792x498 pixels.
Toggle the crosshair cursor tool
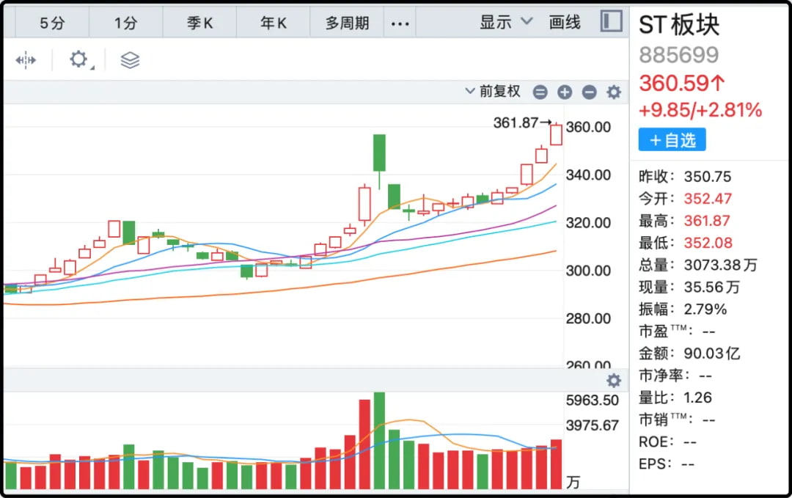[26, 60]
